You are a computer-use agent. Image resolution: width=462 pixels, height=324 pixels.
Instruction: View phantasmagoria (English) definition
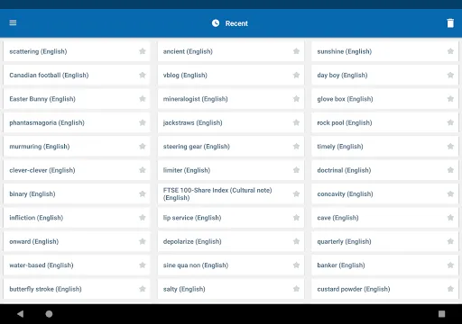pyautogui.click(x=77, y=122)
